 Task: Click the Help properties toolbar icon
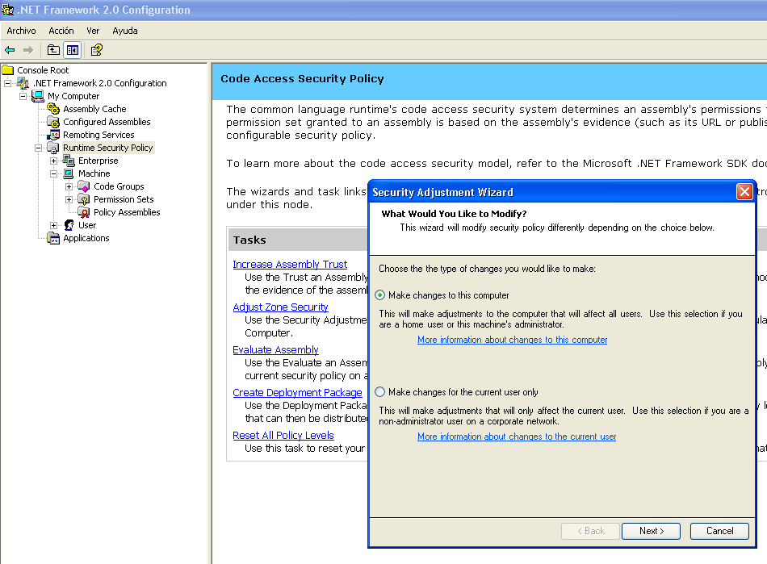coord(96,50)
